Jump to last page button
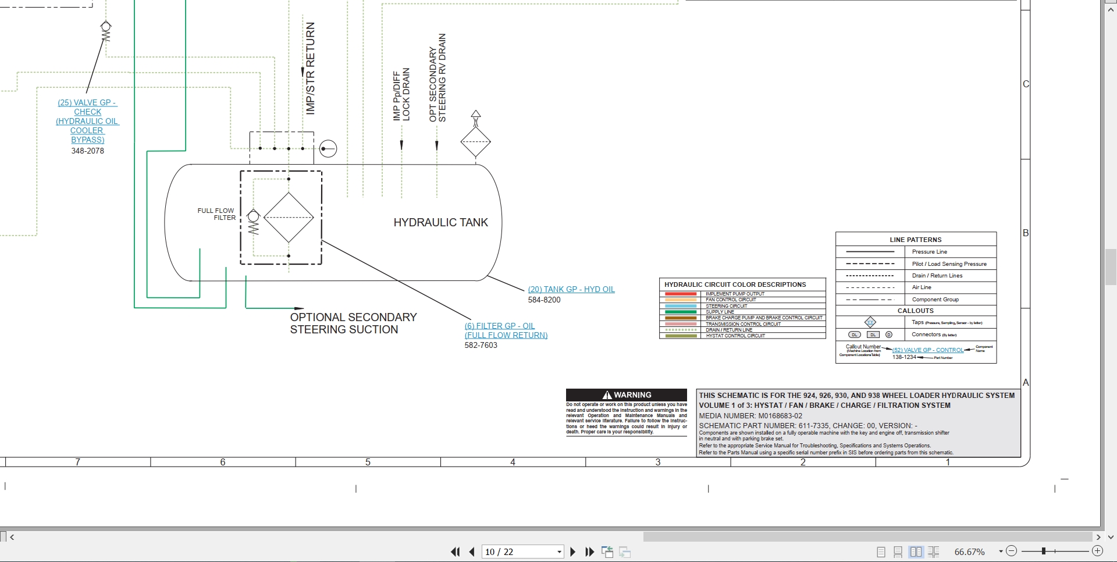The width and height of the screenshot is (1117, 562). (x=589, y=552)
